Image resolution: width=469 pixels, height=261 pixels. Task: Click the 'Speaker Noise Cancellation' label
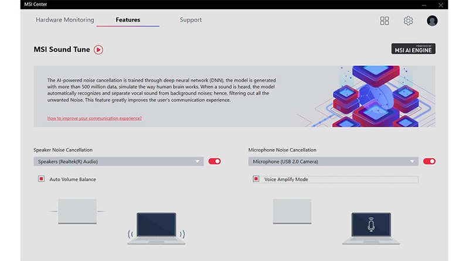(x=63, y=150)
